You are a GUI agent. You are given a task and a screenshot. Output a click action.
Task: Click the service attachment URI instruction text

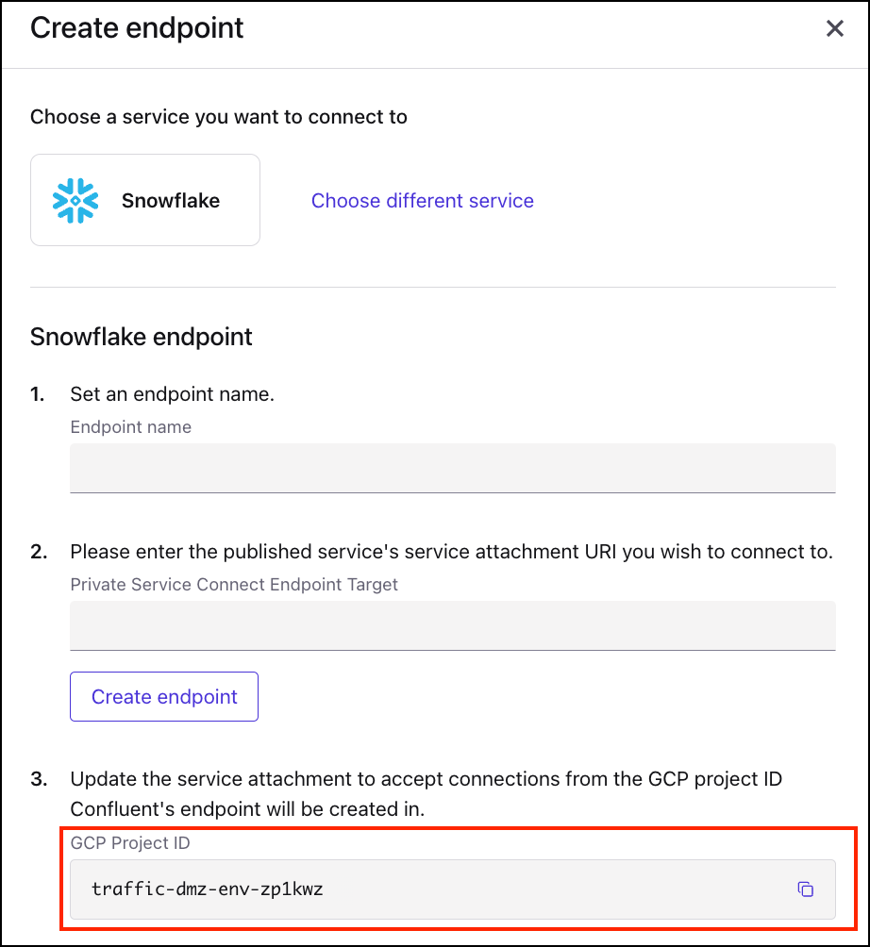(451, 552)
